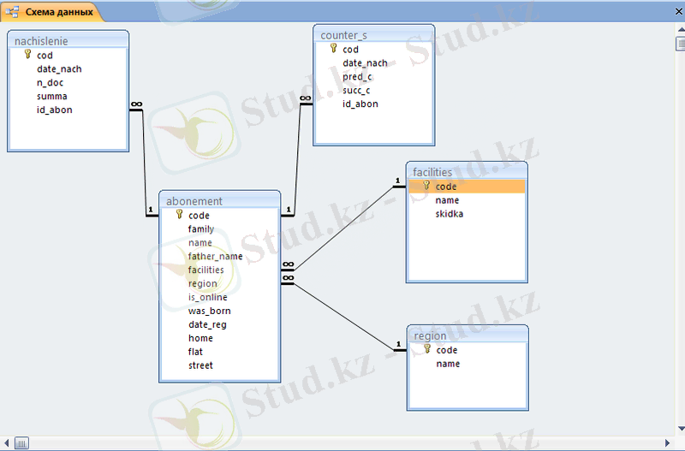Select the region table title bar
685x451 pixels.
(x=468, y=335)
